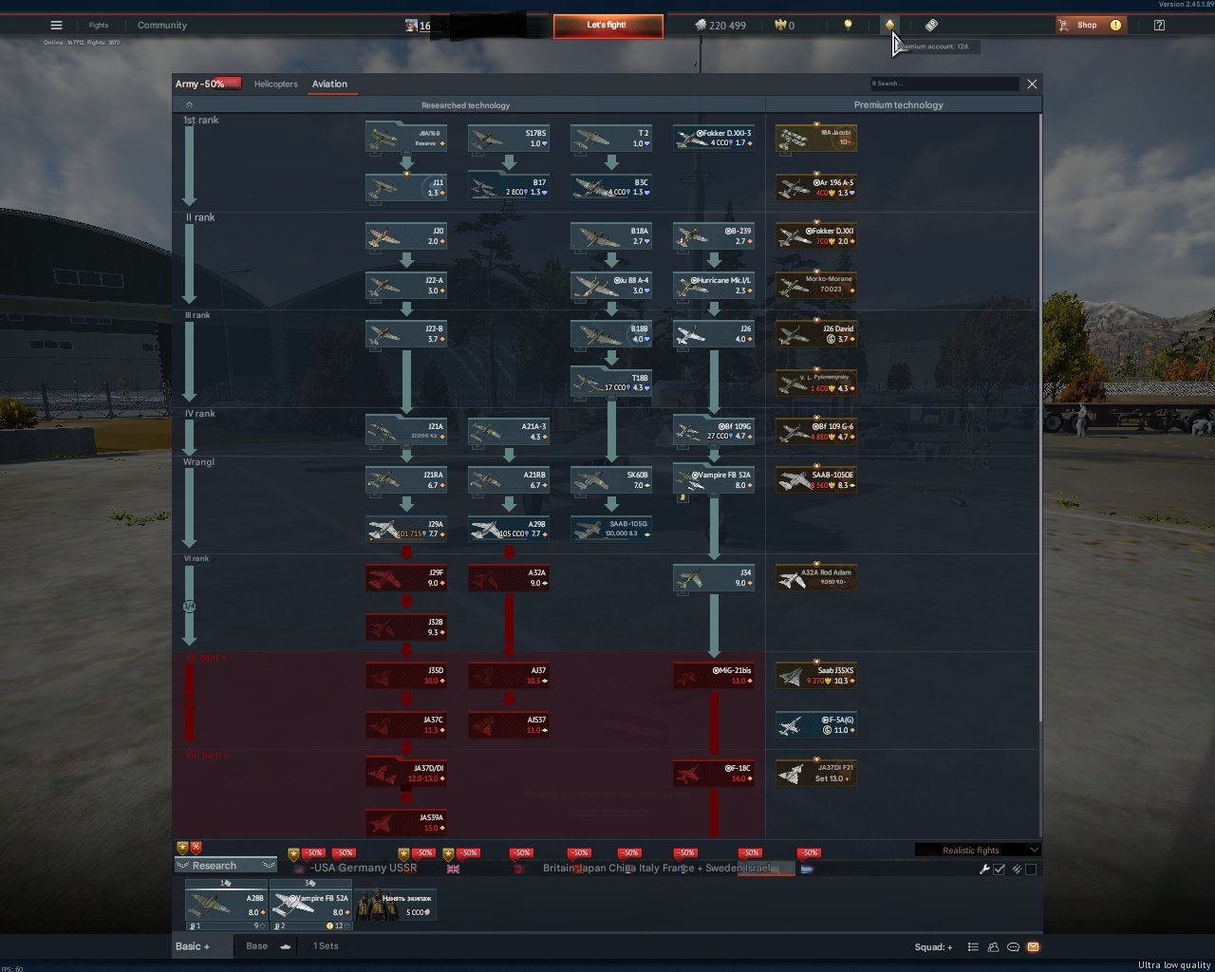Focus the vehicle search field
1215x972 pixels.
tap(944, 84)
